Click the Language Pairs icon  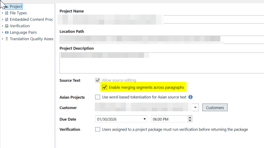(x=7, y=32)
